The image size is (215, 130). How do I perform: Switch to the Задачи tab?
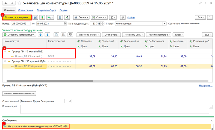pos(63,10)
